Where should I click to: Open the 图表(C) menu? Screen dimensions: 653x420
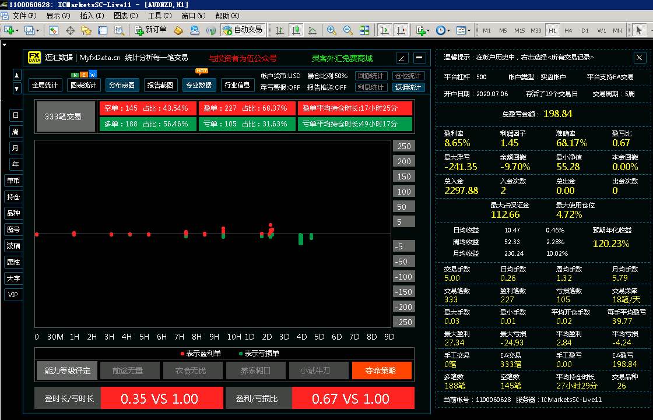(125, 16)
